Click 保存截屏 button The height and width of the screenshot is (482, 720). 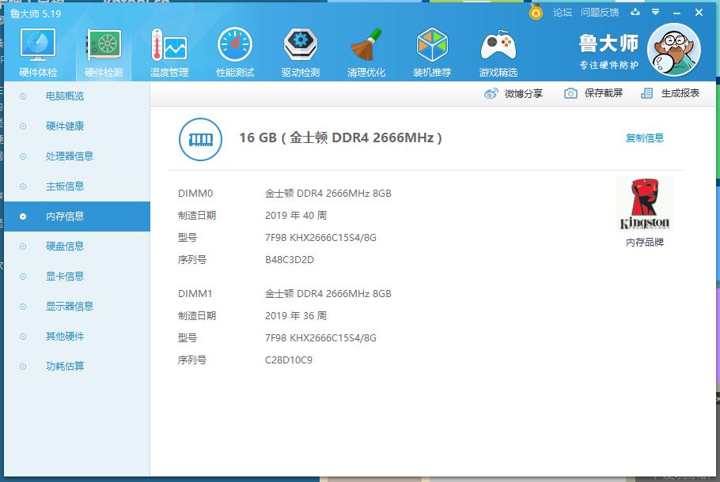(593, 93)
